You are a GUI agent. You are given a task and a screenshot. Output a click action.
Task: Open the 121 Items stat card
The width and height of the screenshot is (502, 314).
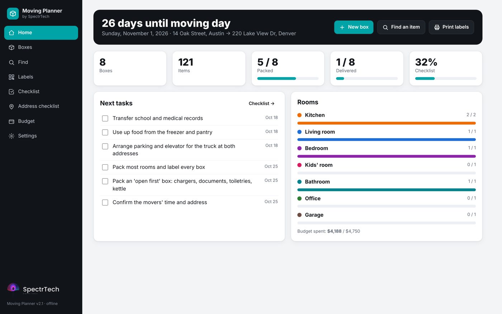pyautogui.click(x=209, y=68)
